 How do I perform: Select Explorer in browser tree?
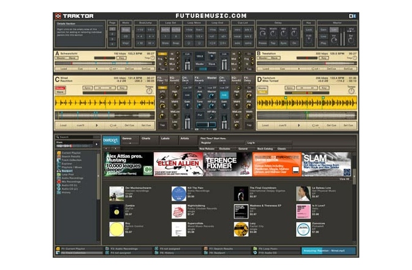point(67,163)
